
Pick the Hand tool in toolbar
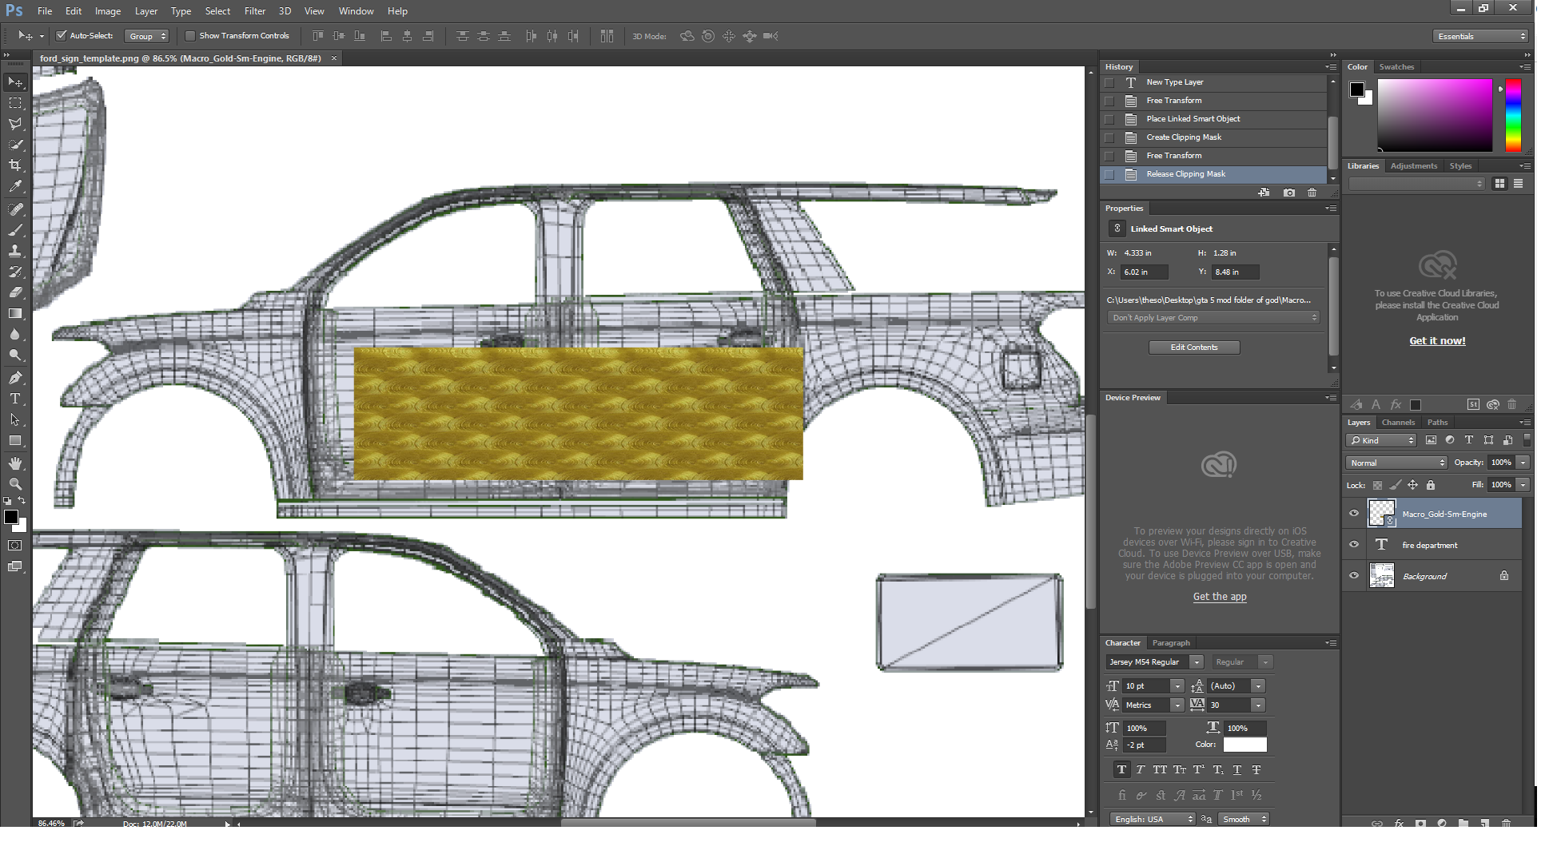(x=15, y=463)
